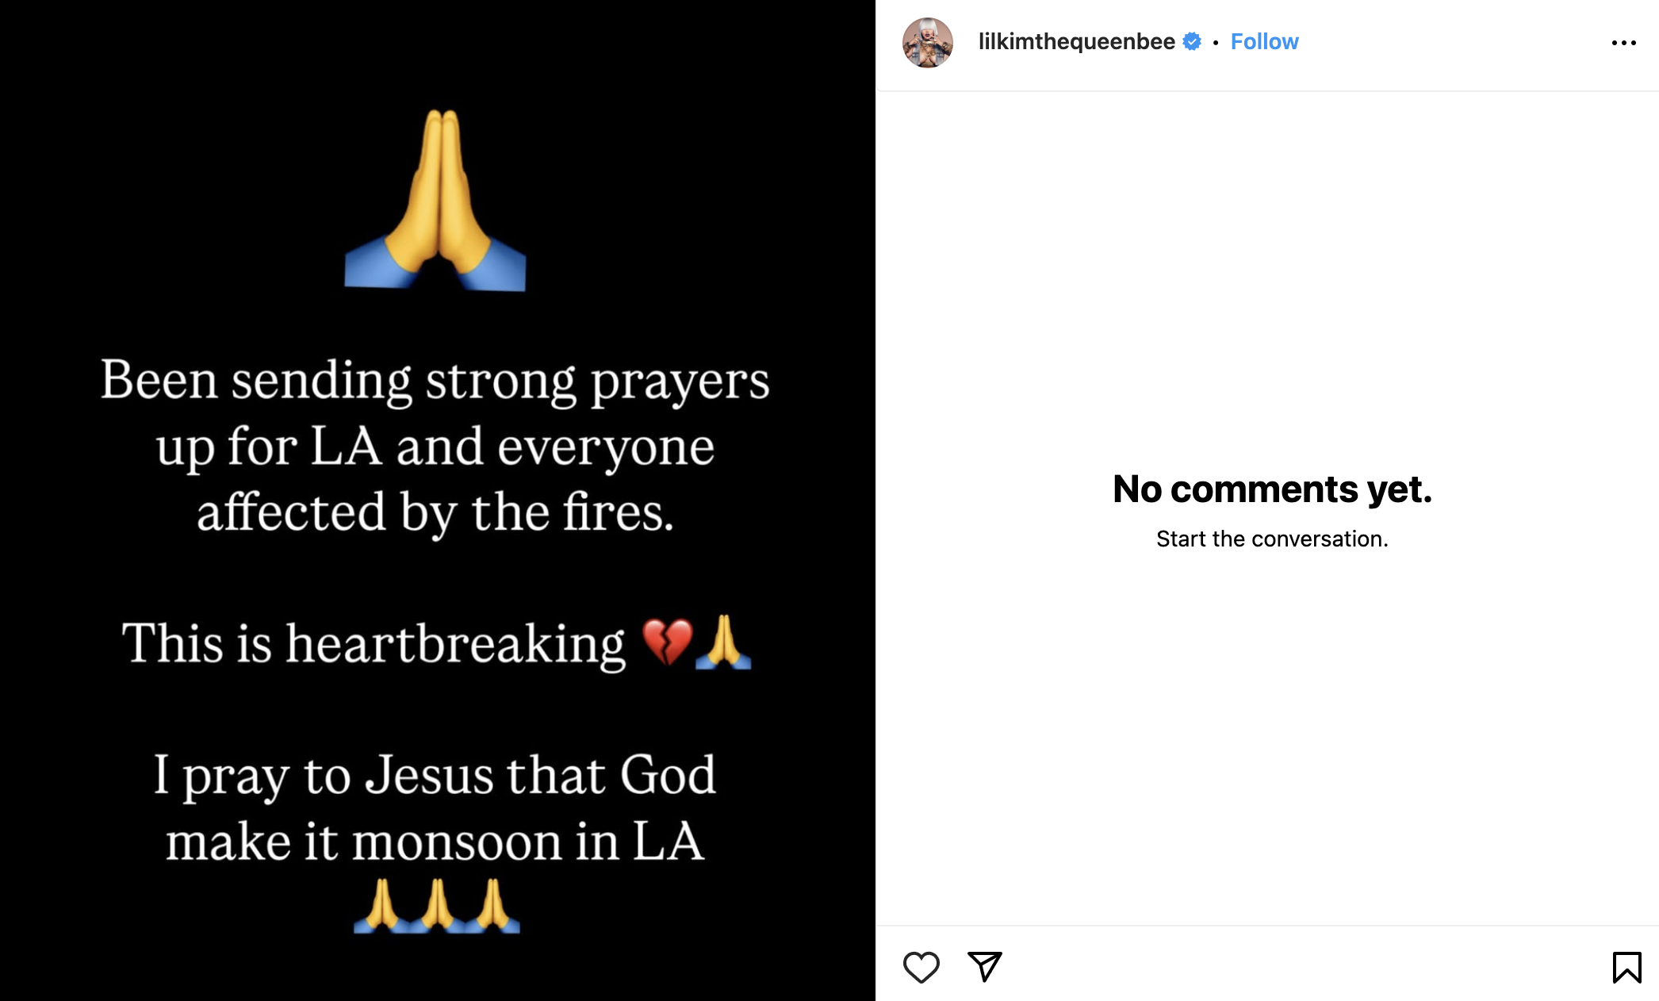Click the broken heart emoji

[x=667, y=642]
